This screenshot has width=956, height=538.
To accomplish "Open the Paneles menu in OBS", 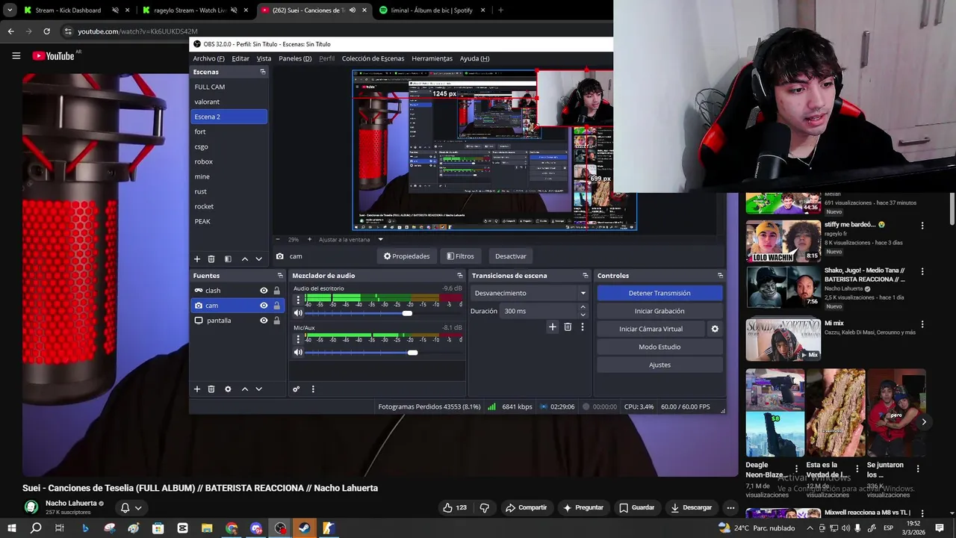I will 295,58.
